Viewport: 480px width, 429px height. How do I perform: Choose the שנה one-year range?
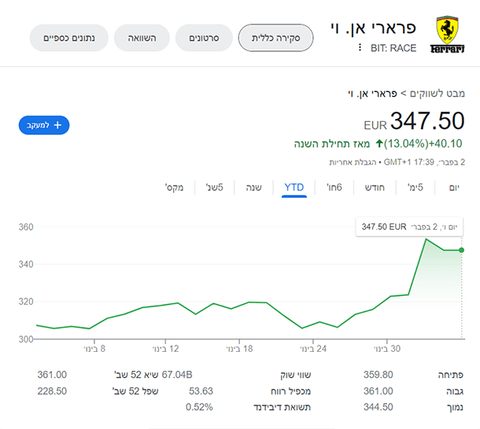(x=254, y=187)
